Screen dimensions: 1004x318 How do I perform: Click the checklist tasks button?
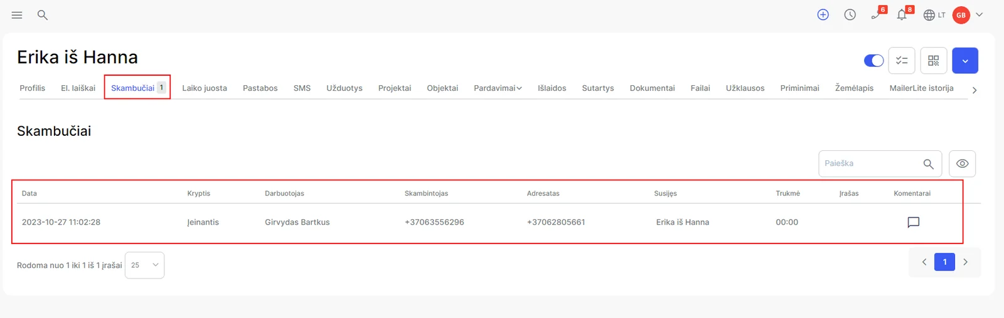tap(902, 61)
